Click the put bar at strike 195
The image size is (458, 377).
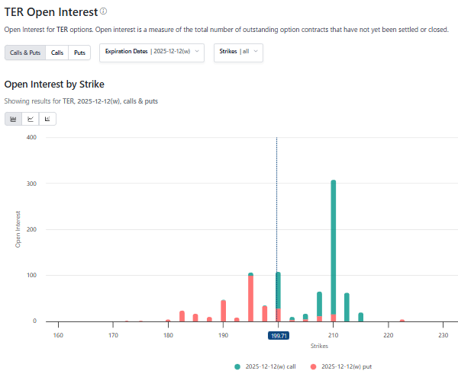click(250, 299)
